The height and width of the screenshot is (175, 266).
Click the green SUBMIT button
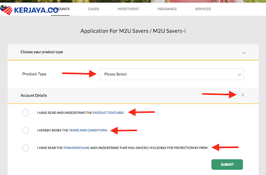coord(227,165)
